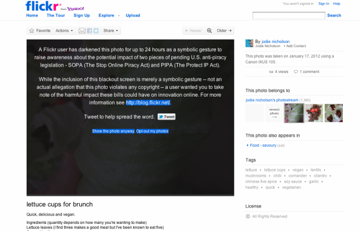360x231 pixels.
Task: Click the vegetarian tag
Action: click(x=292, y=187)
